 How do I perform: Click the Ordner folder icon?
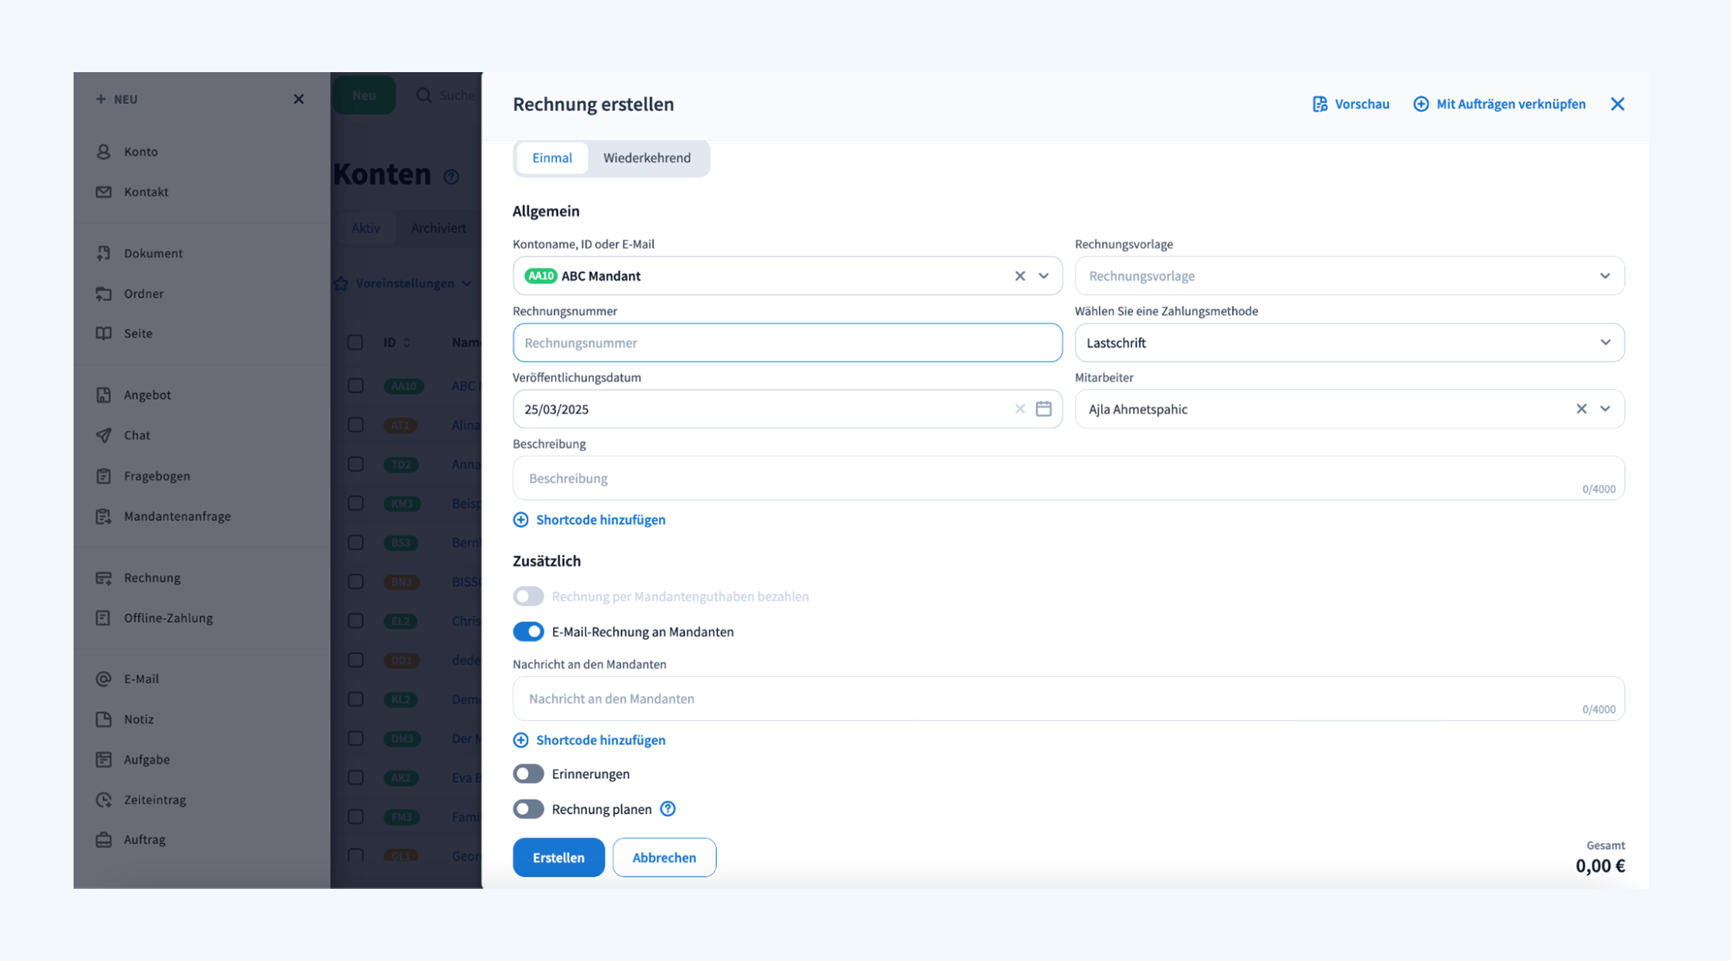point(104,294)
